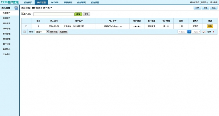Click the 业务员 column header
Screen dimensions: 219x116
coord(196,21)
